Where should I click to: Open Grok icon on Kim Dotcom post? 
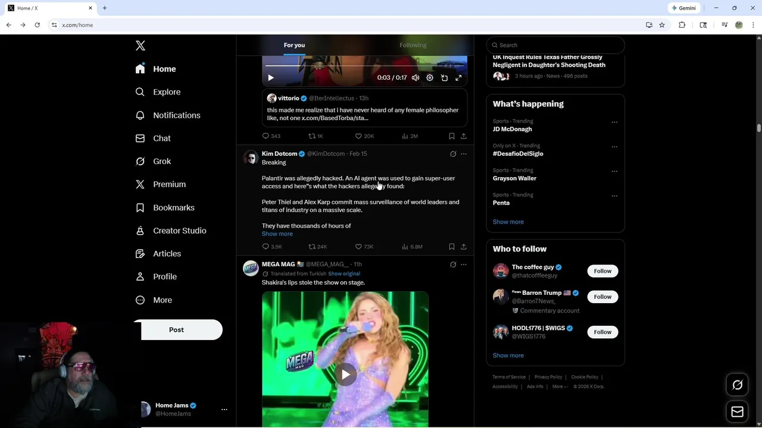click(x=453, y=154)
